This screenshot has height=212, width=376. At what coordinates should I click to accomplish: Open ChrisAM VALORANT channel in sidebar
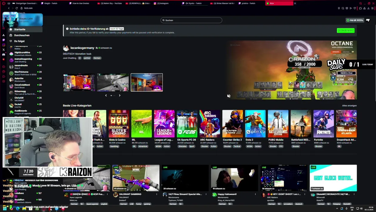(26, 99)
